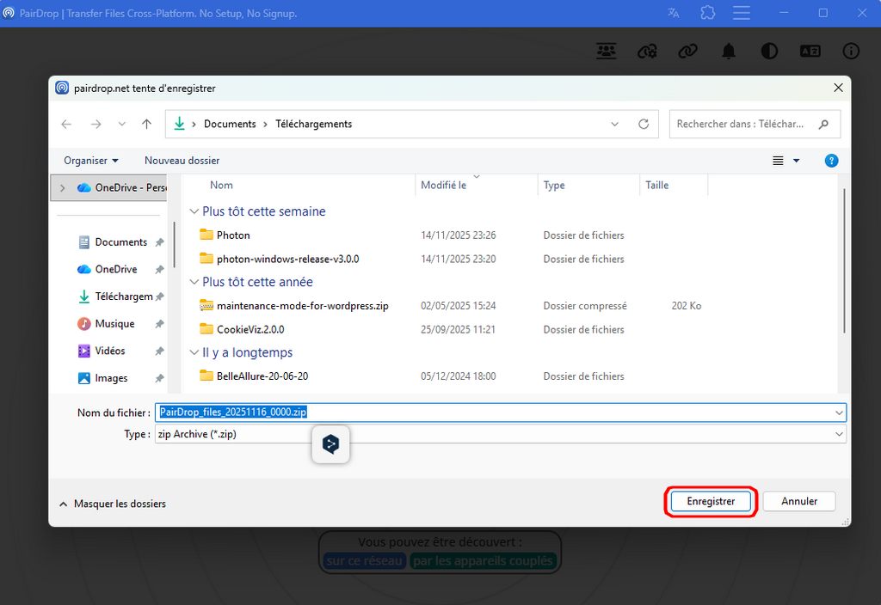
Task: Open the public room people icon
Action: 607,52
